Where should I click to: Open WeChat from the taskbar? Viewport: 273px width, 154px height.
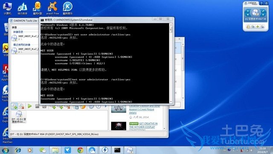(x=43, y=150)
